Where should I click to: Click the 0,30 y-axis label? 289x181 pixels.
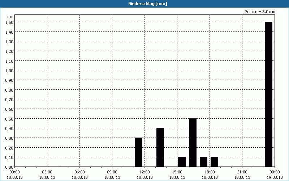9,138
